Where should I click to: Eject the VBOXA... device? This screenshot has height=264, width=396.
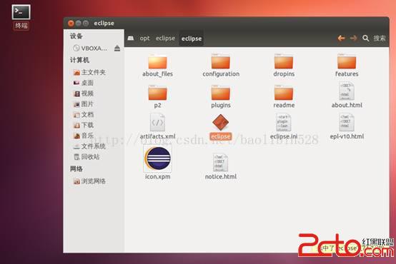pyautogui.click(x=117, y=48)
